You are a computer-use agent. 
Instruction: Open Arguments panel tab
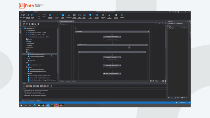(x=68, y=81)
